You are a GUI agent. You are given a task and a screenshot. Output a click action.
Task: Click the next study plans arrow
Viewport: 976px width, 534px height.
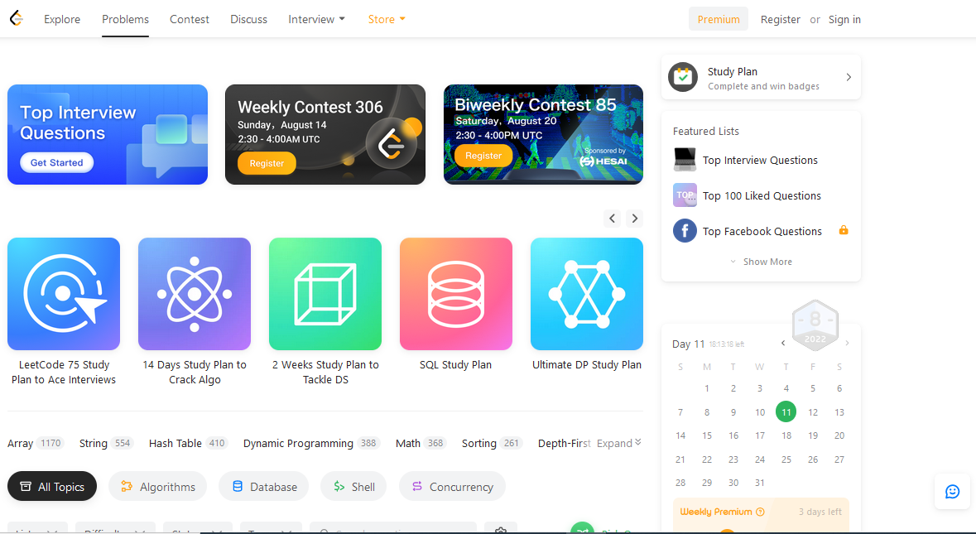point(634,219)
